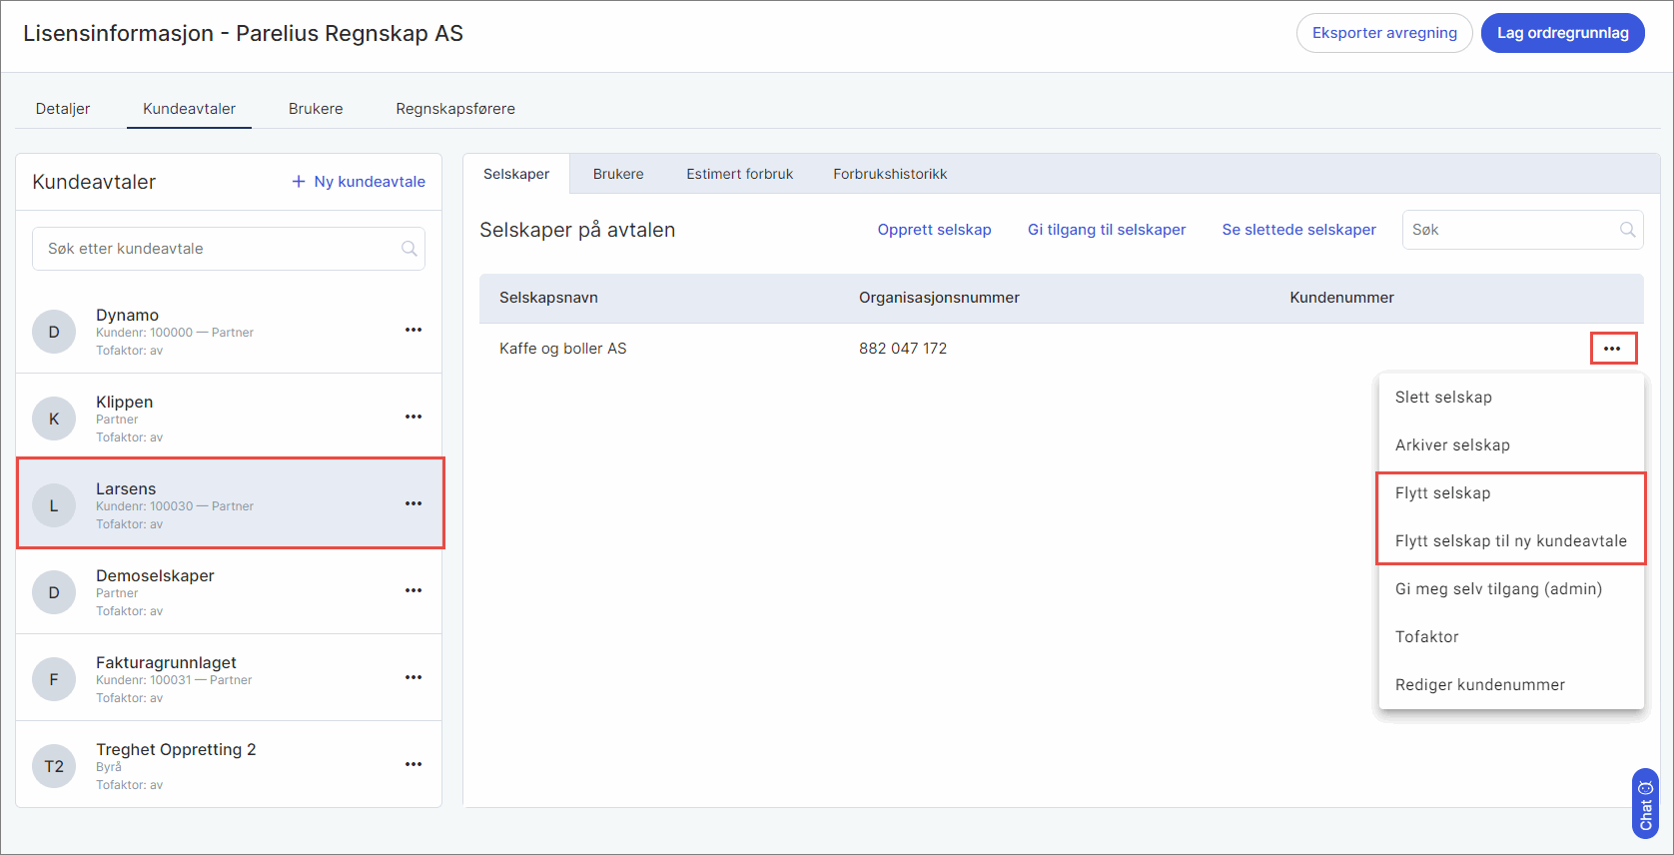
Task: Click magnifier icon in kundeavtale search
Action: click(x=409, y=249)
